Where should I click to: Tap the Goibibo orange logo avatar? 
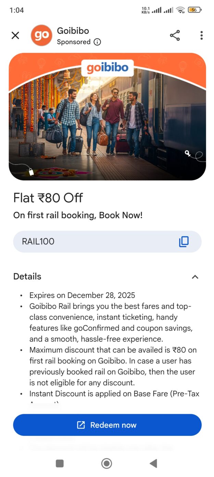pos(41,35)
